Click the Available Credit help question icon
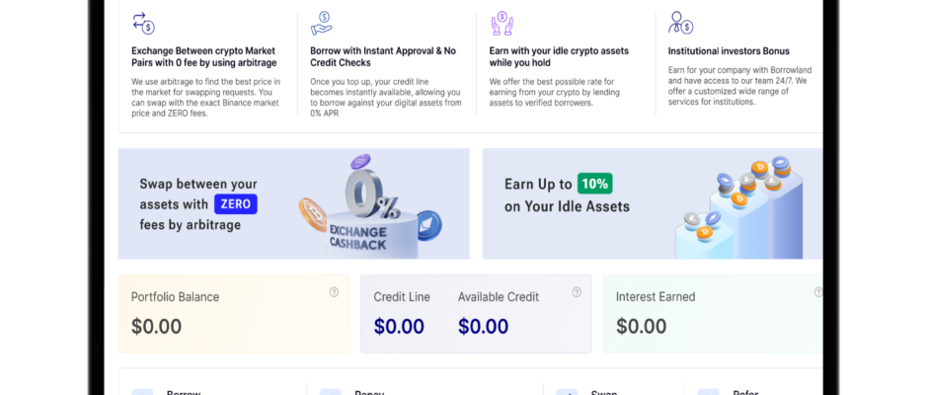The width and height of the screenshot is (928, 395). coord(577,292)
